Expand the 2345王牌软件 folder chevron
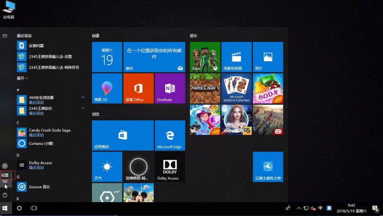 point(83,108)
